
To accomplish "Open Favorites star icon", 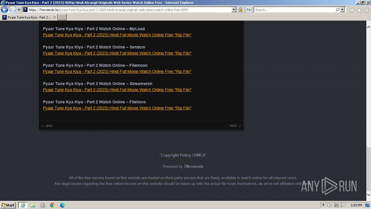I will (x=359, y=10).
